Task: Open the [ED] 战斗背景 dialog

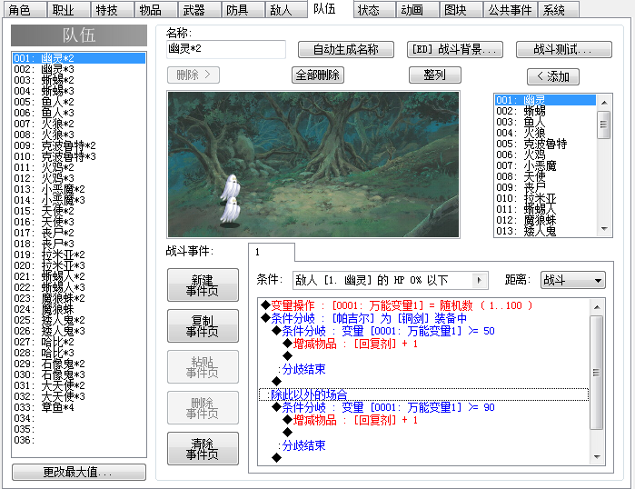Action: 455,49
